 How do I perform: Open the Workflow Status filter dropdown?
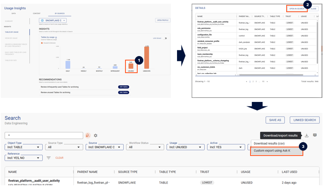(x=145, y=147)
